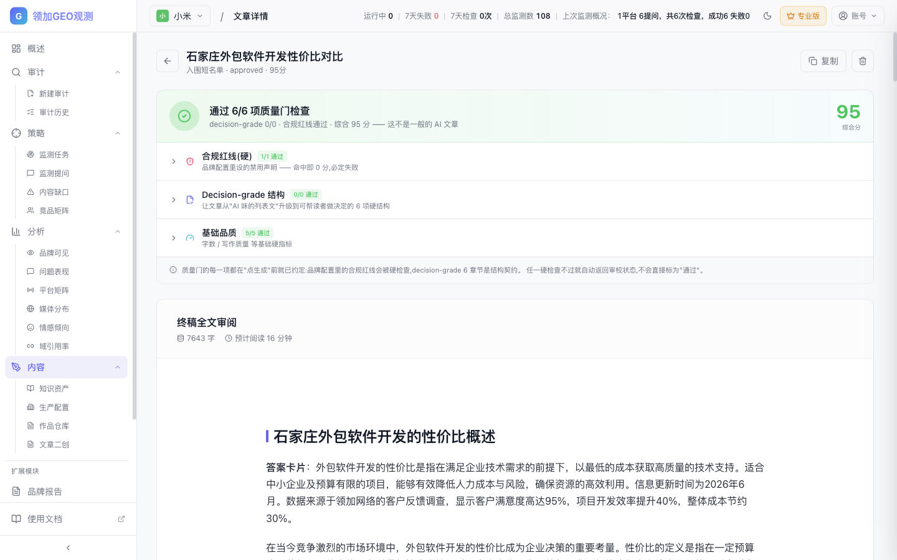Click the 复制 copy button
This screenshot has height=560, width=897.
823,61
